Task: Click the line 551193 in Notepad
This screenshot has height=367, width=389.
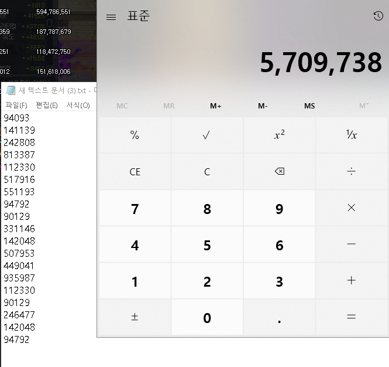Action: [x=19, y=192]
